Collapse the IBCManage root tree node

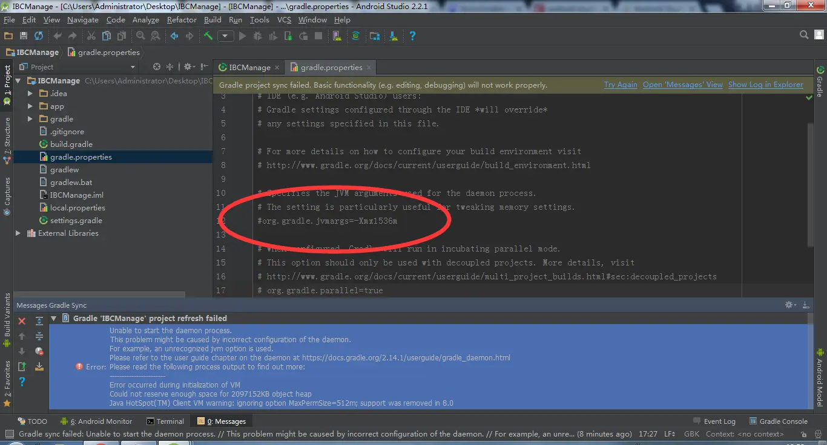[18, 80]
